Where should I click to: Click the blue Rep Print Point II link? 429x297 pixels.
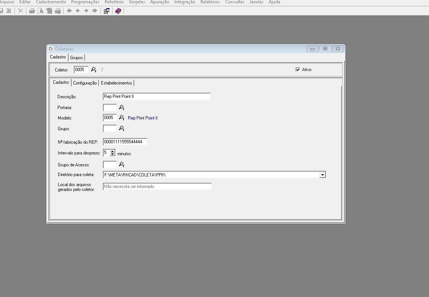(x=142, y=118)
